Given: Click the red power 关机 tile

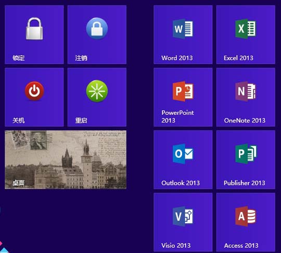Looking at the screenshot, I should [x=34, y=97].
